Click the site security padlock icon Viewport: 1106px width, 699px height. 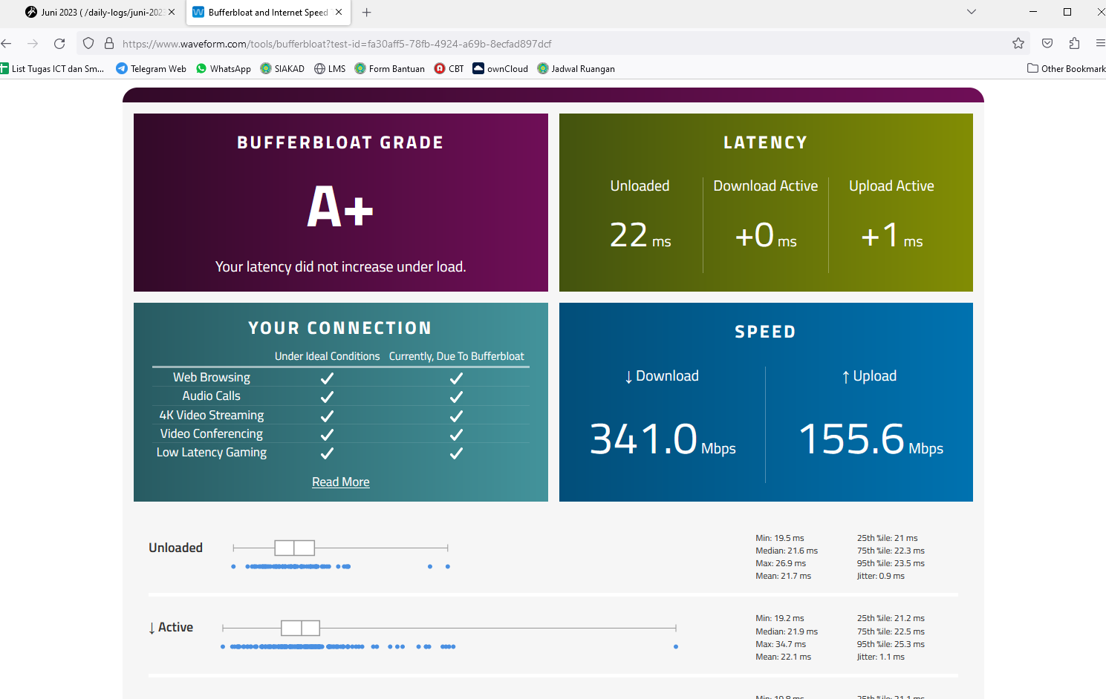pyautogui.click(x=108, y=44)
